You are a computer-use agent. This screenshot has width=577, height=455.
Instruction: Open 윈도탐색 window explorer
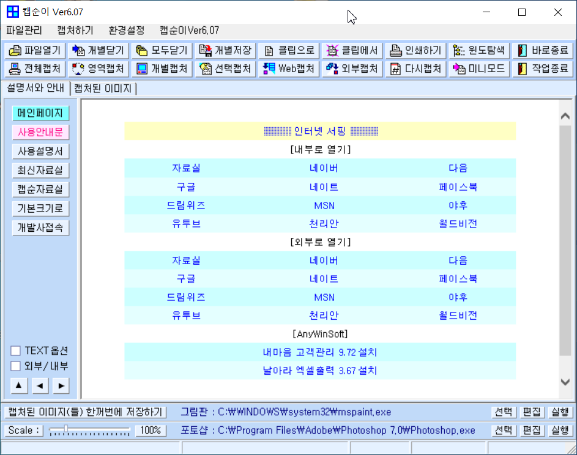[x=479, y=50]
